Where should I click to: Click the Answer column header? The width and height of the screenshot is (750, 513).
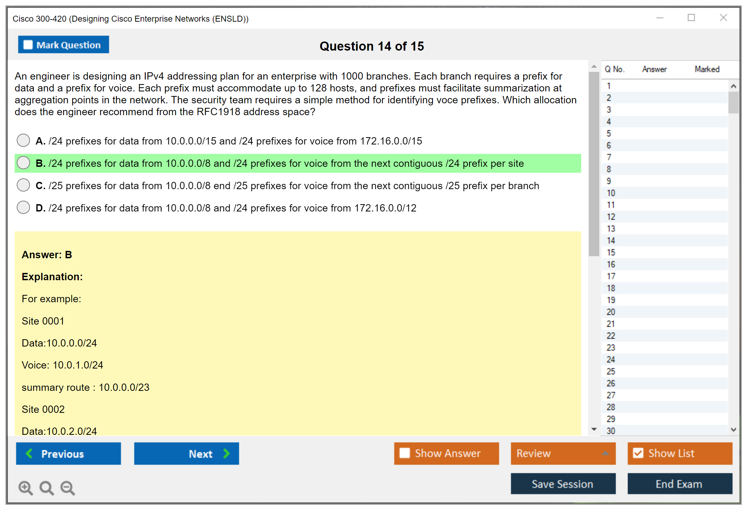[654, 69]
